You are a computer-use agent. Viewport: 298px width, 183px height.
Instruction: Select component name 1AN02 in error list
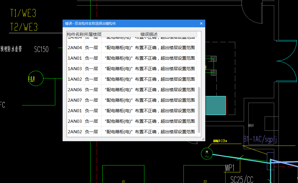tap(75, 79)
